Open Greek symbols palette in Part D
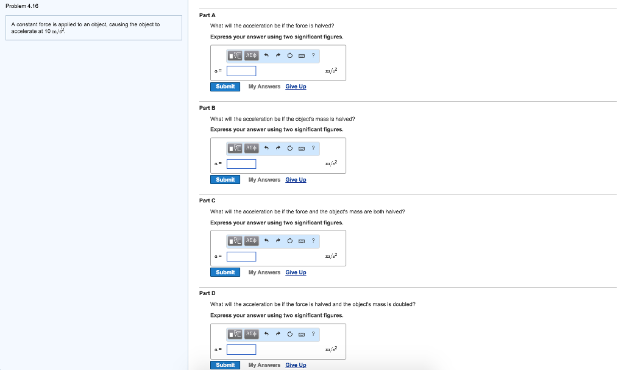 pos(251,334)
